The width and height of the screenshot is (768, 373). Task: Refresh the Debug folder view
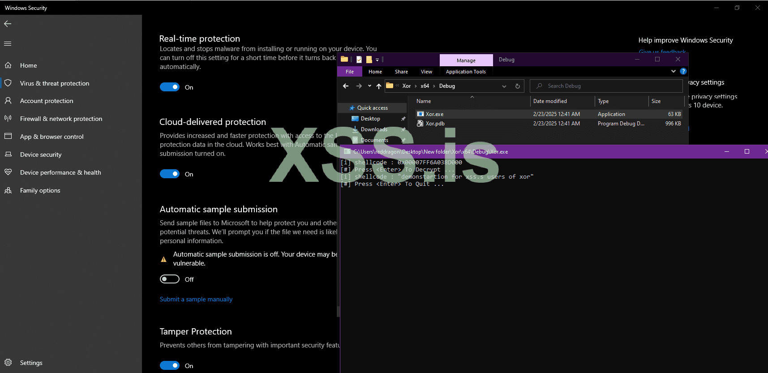click(518, 86)
